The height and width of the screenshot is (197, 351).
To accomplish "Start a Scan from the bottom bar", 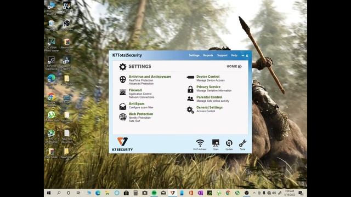I will point(216,144).
